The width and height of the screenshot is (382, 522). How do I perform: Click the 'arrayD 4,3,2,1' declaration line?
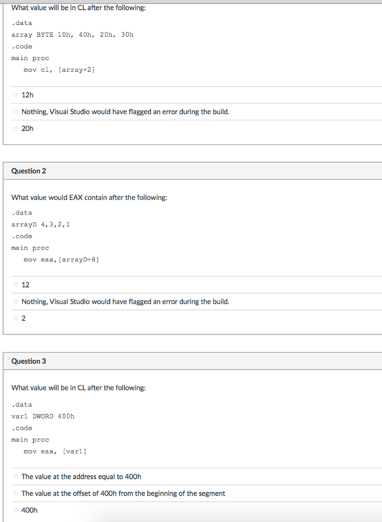click(40, 224)
